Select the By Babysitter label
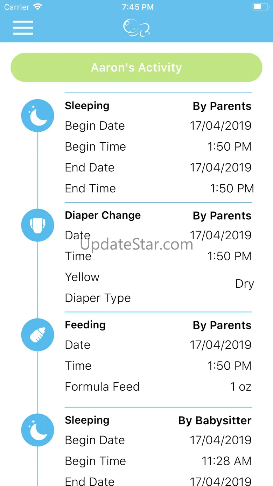The image size is (273, 486). click(215, 420)
